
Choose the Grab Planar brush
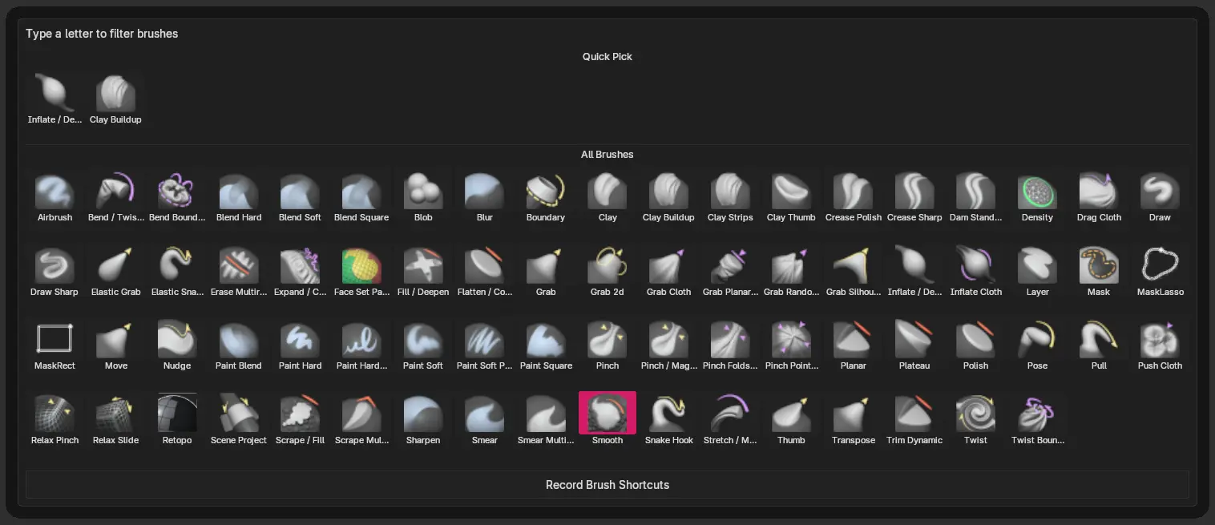tap(730, 272)
